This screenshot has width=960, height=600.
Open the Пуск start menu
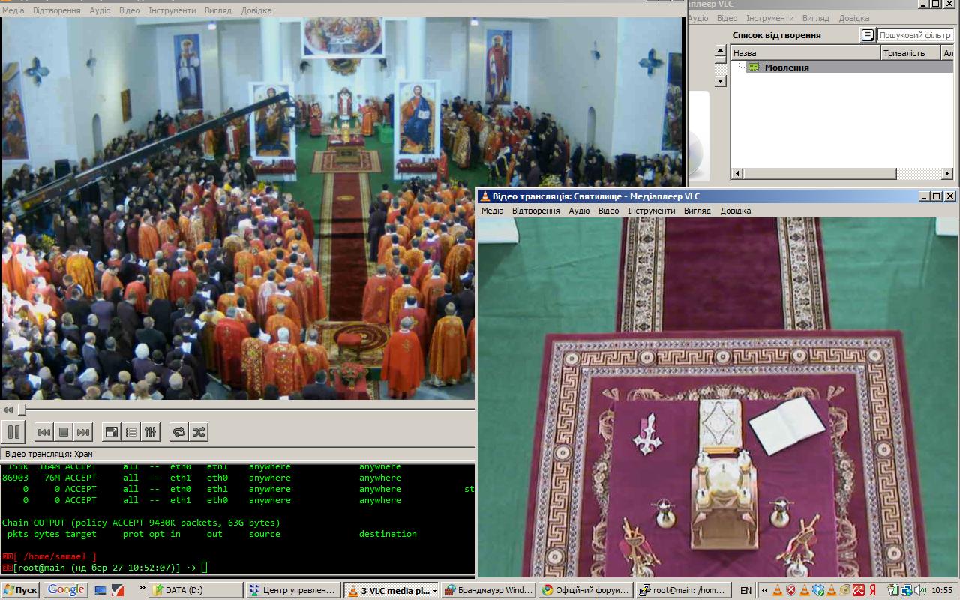coord(20,590)
